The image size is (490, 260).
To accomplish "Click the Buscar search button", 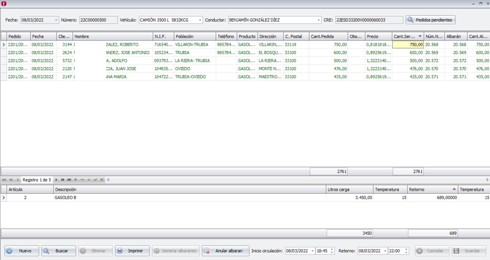I will tap(58, 251).
